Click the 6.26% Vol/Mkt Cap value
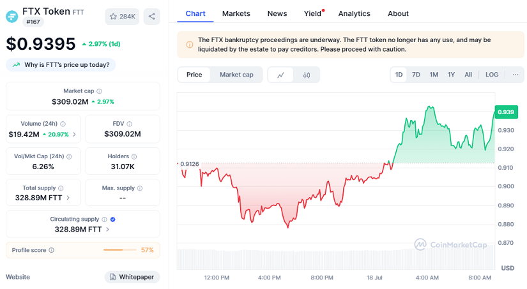This screenshot has height=289, width=527. pos(43,167)
